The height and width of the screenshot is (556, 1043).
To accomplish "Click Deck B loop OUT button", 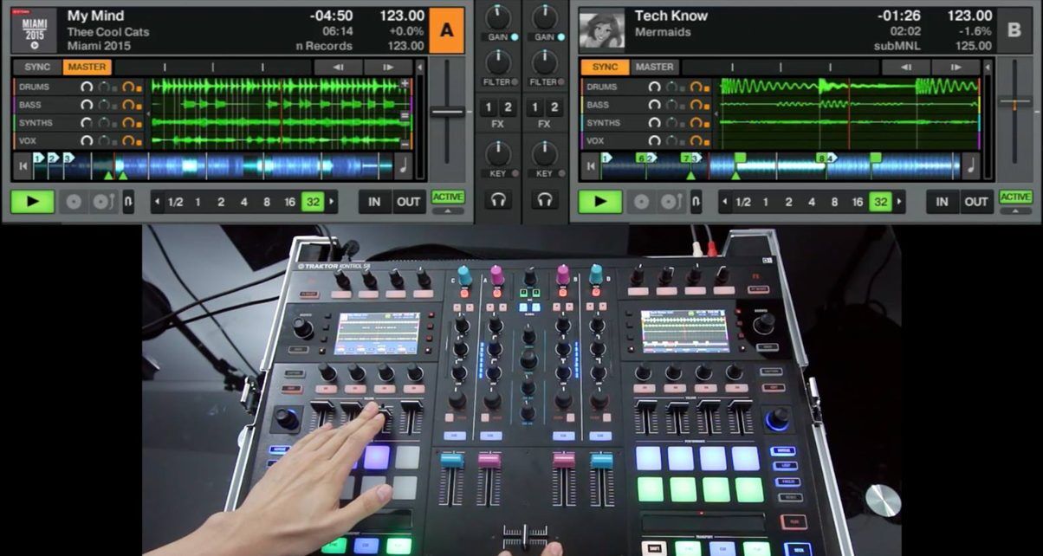I will pos(976,202).
